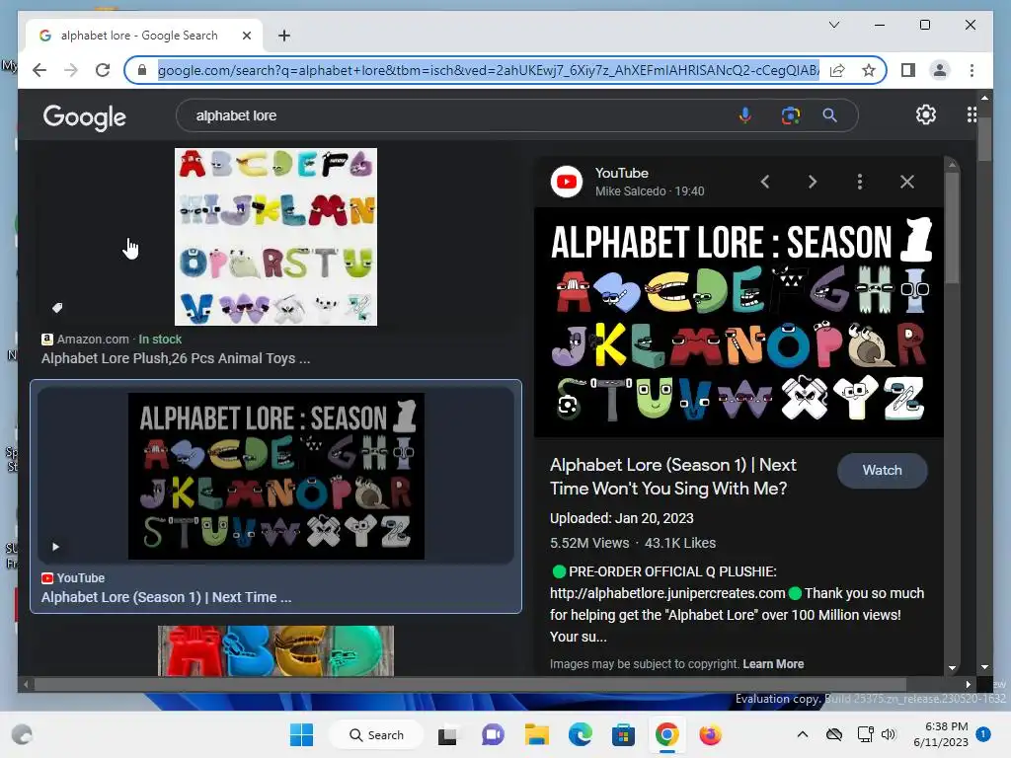Close the image preview panel
This screenshot has width=1011, height=758.
[907, 182]
